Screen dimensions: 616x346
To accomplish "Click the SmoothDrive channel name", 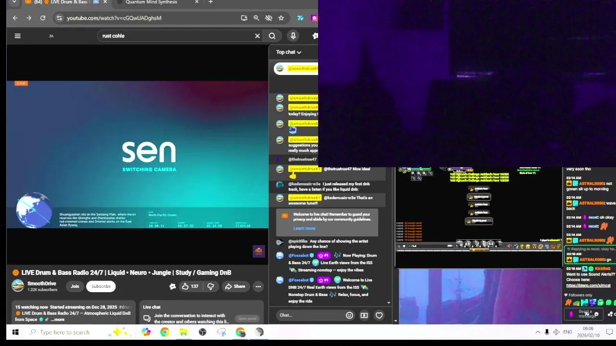I will 42,284.
